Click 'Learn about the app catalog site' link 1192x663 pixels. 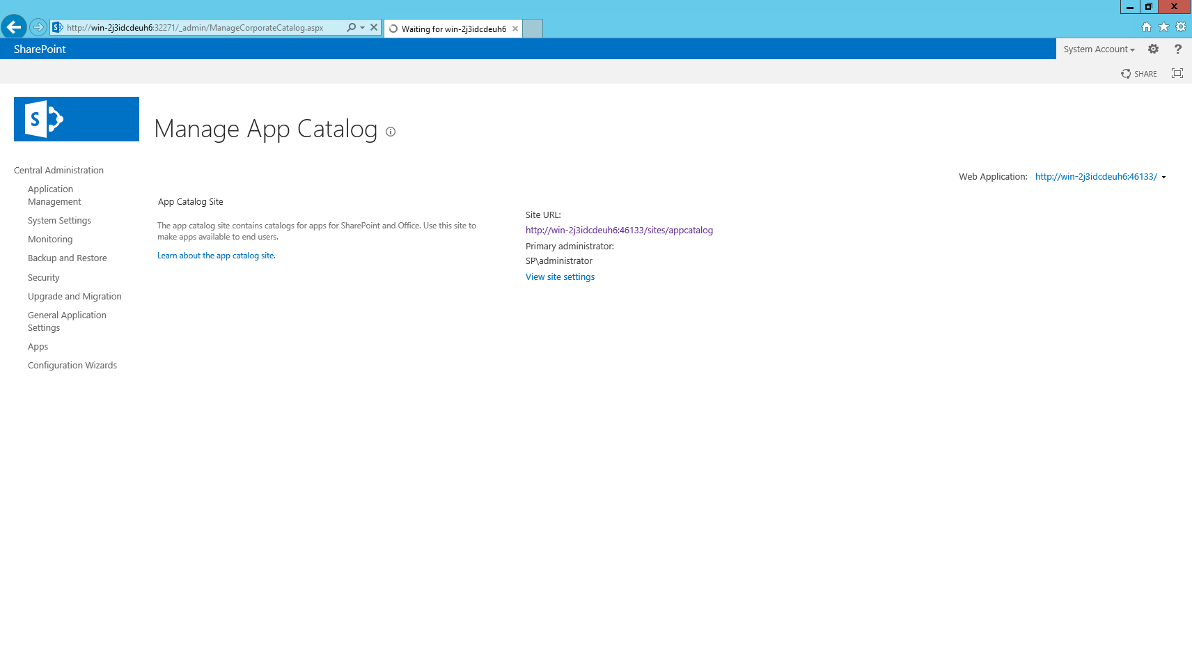pos(217,256)
